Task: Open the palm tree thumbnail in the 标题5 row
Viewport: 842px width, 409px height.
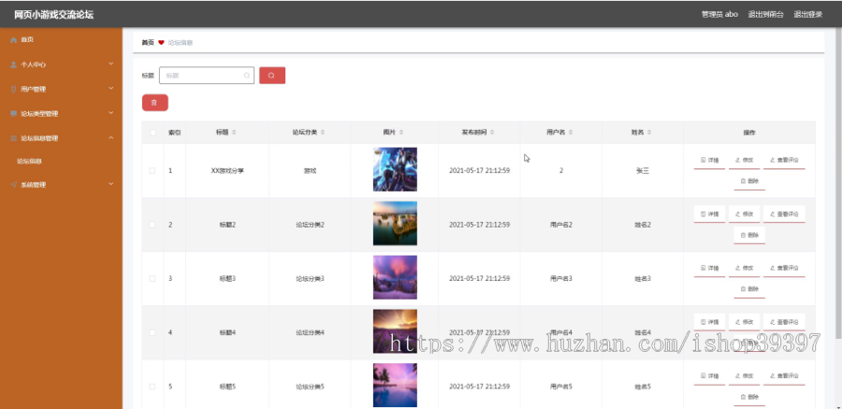Action: click(x=395, y=386)
